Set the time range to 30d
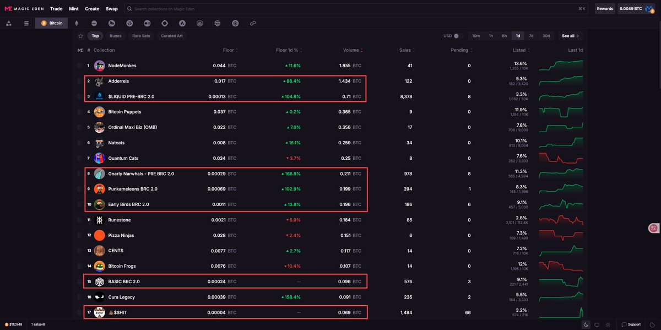Image resolution: width=661 pixels, height=330 pixels. (x=546, y=36)
